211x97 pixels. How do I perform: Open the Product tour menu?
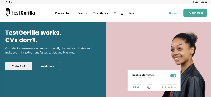(63, 13)
